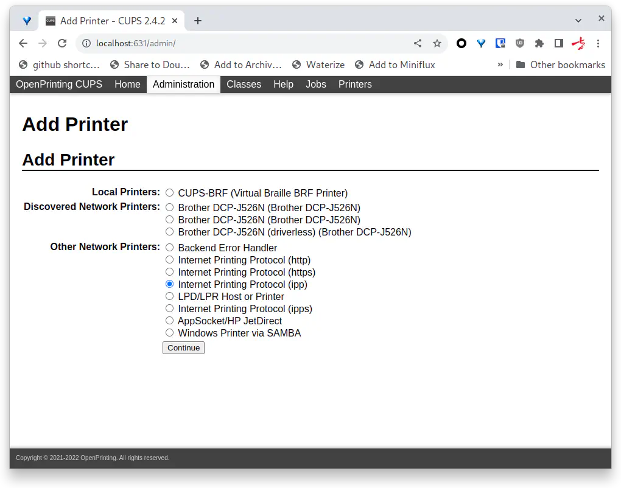Open the Dark Reader extension icon
The width and height of the screenshot is (621, 488).
[x=500, y=43]
